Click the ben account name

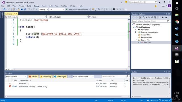pos(163,6)
